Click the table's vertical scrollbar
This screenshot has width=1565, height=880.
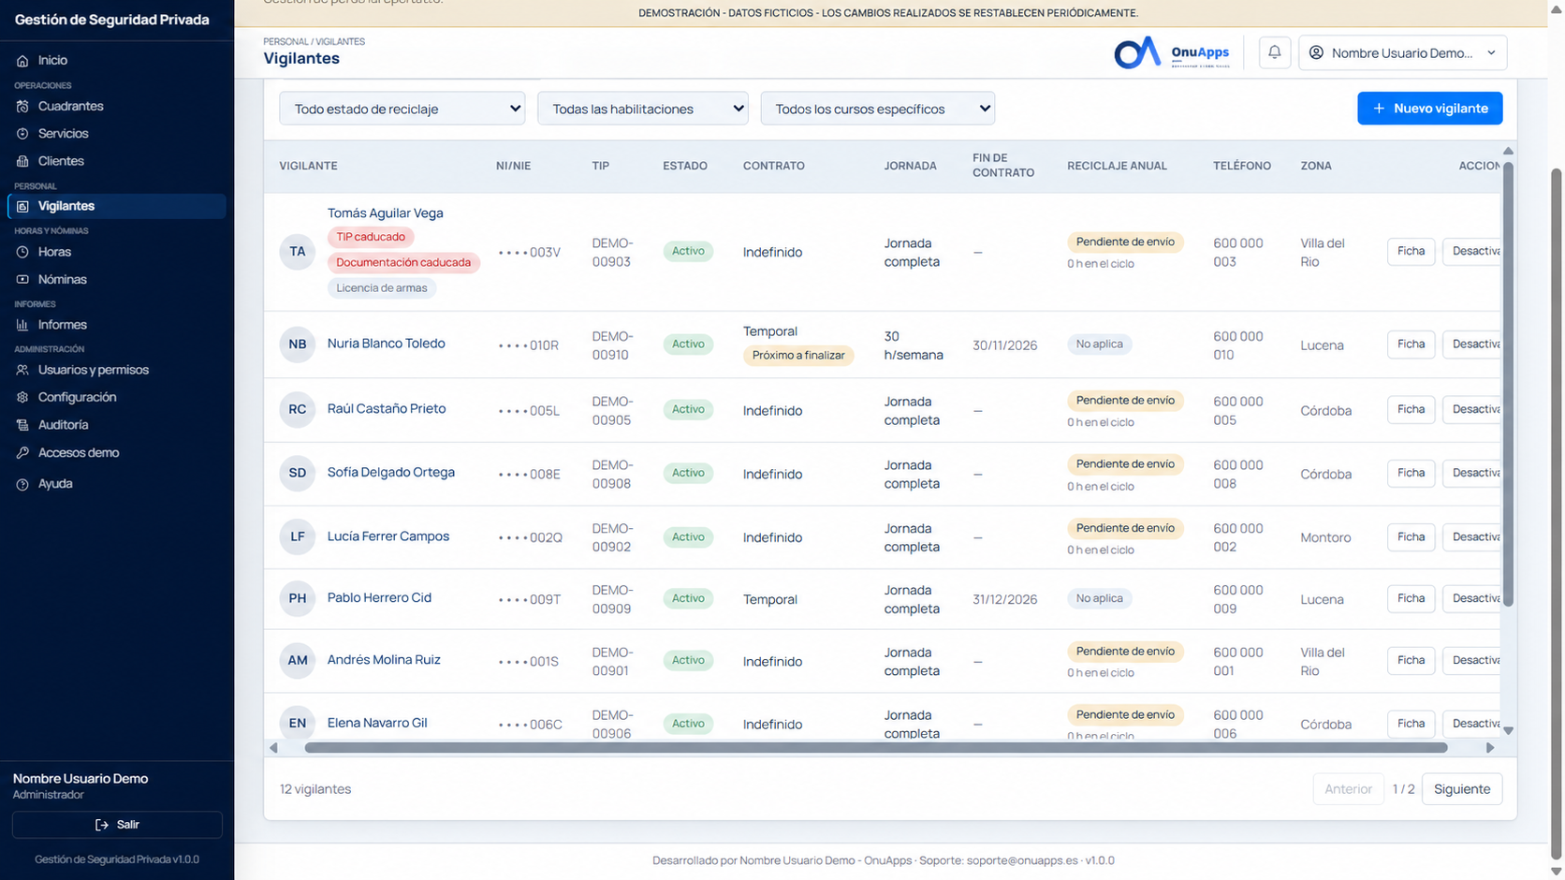click(x=1508, y=384)
